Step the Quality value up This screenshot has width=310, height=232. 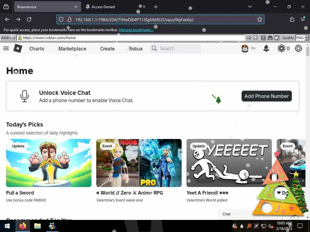[307, 36]
